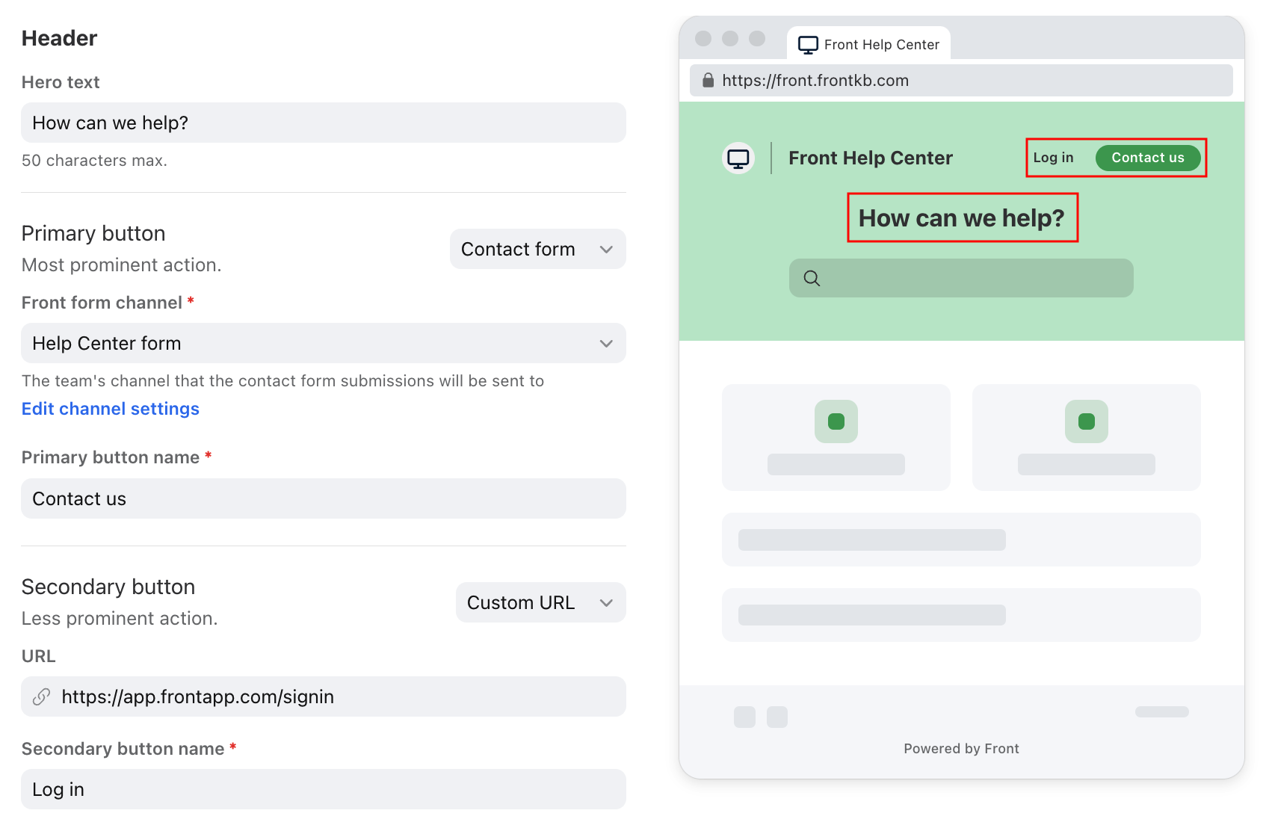The height and width of the screenshot is (831, 1269).
Task: Click the Edit channel settings link
Action: click(x=111, y=409)
